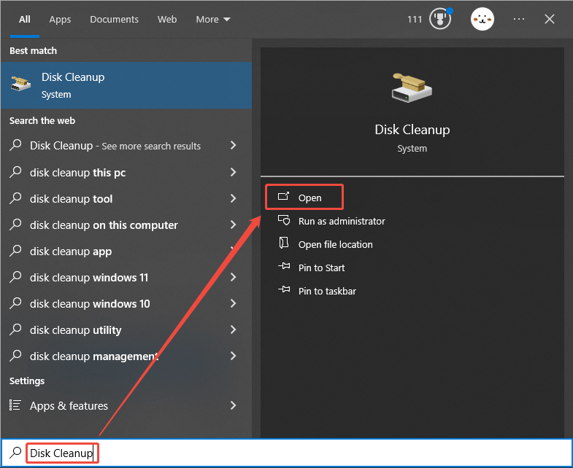Click search icon beside 'disk cleanup this pc'
Screen dimensions: 573x468
[x=15, y=171]
